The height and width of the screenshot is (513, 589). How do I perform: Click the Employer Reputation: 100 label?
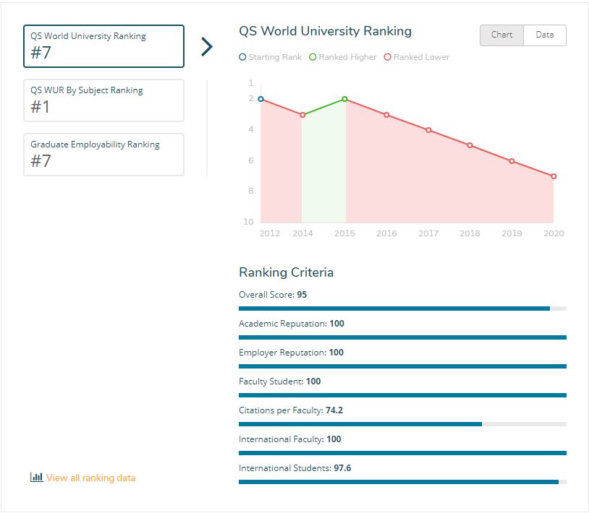(291, 353)
